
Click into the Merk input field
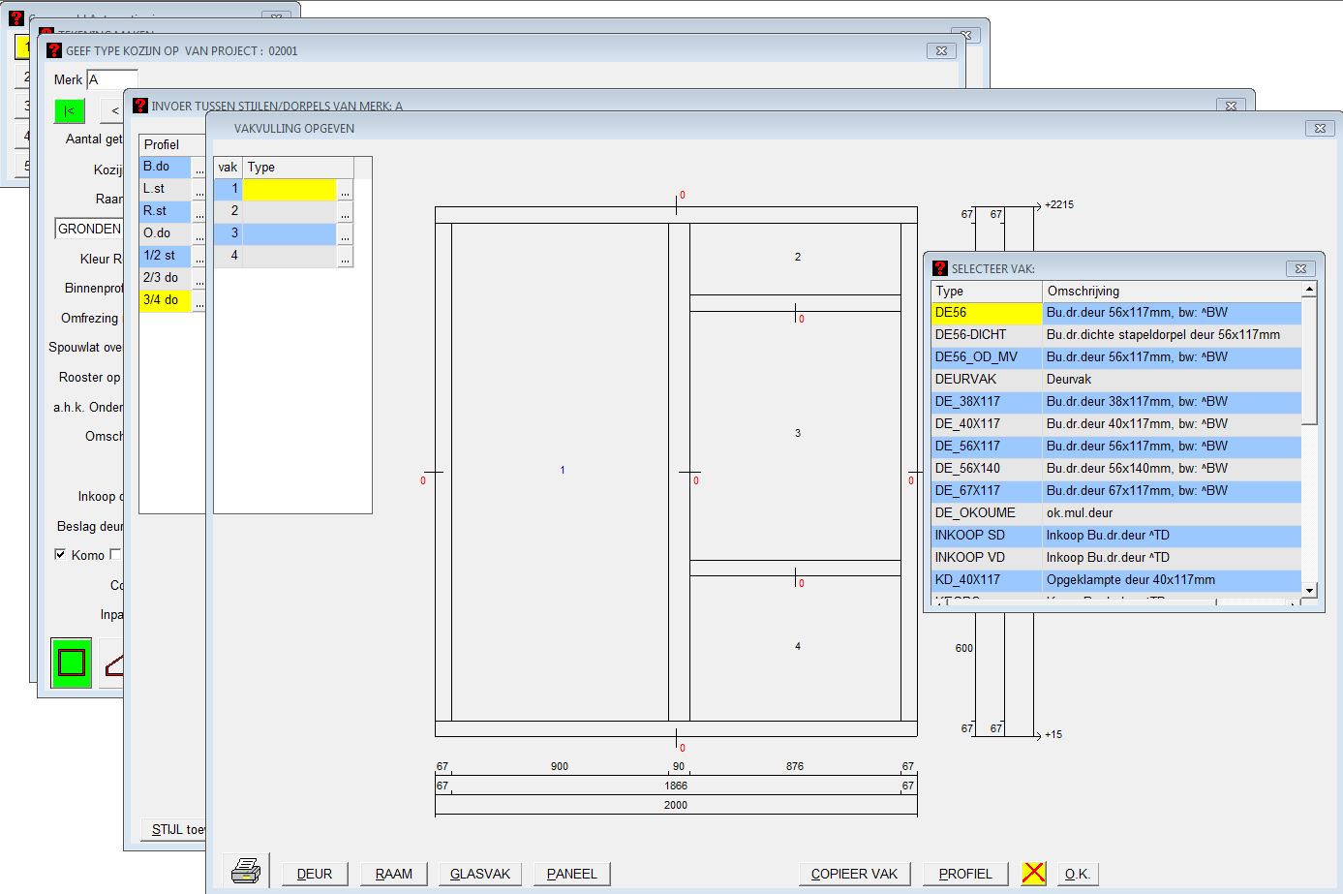coord(112,79)
